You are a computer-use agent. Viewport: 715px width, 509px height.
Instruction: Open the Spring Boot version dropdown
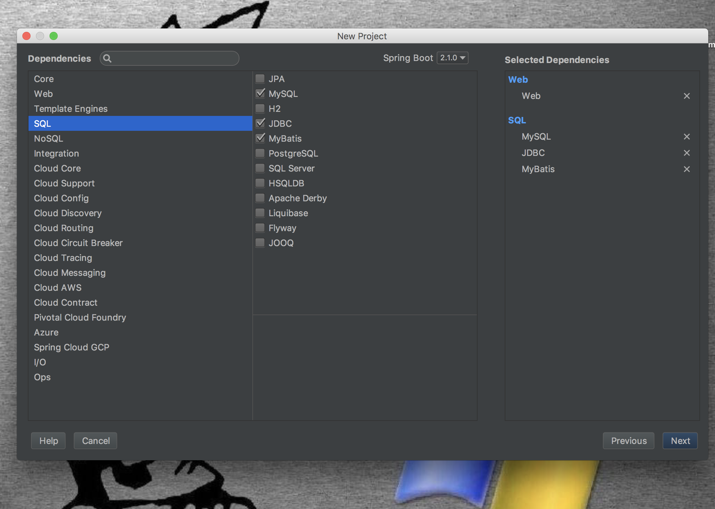[452, 58]
